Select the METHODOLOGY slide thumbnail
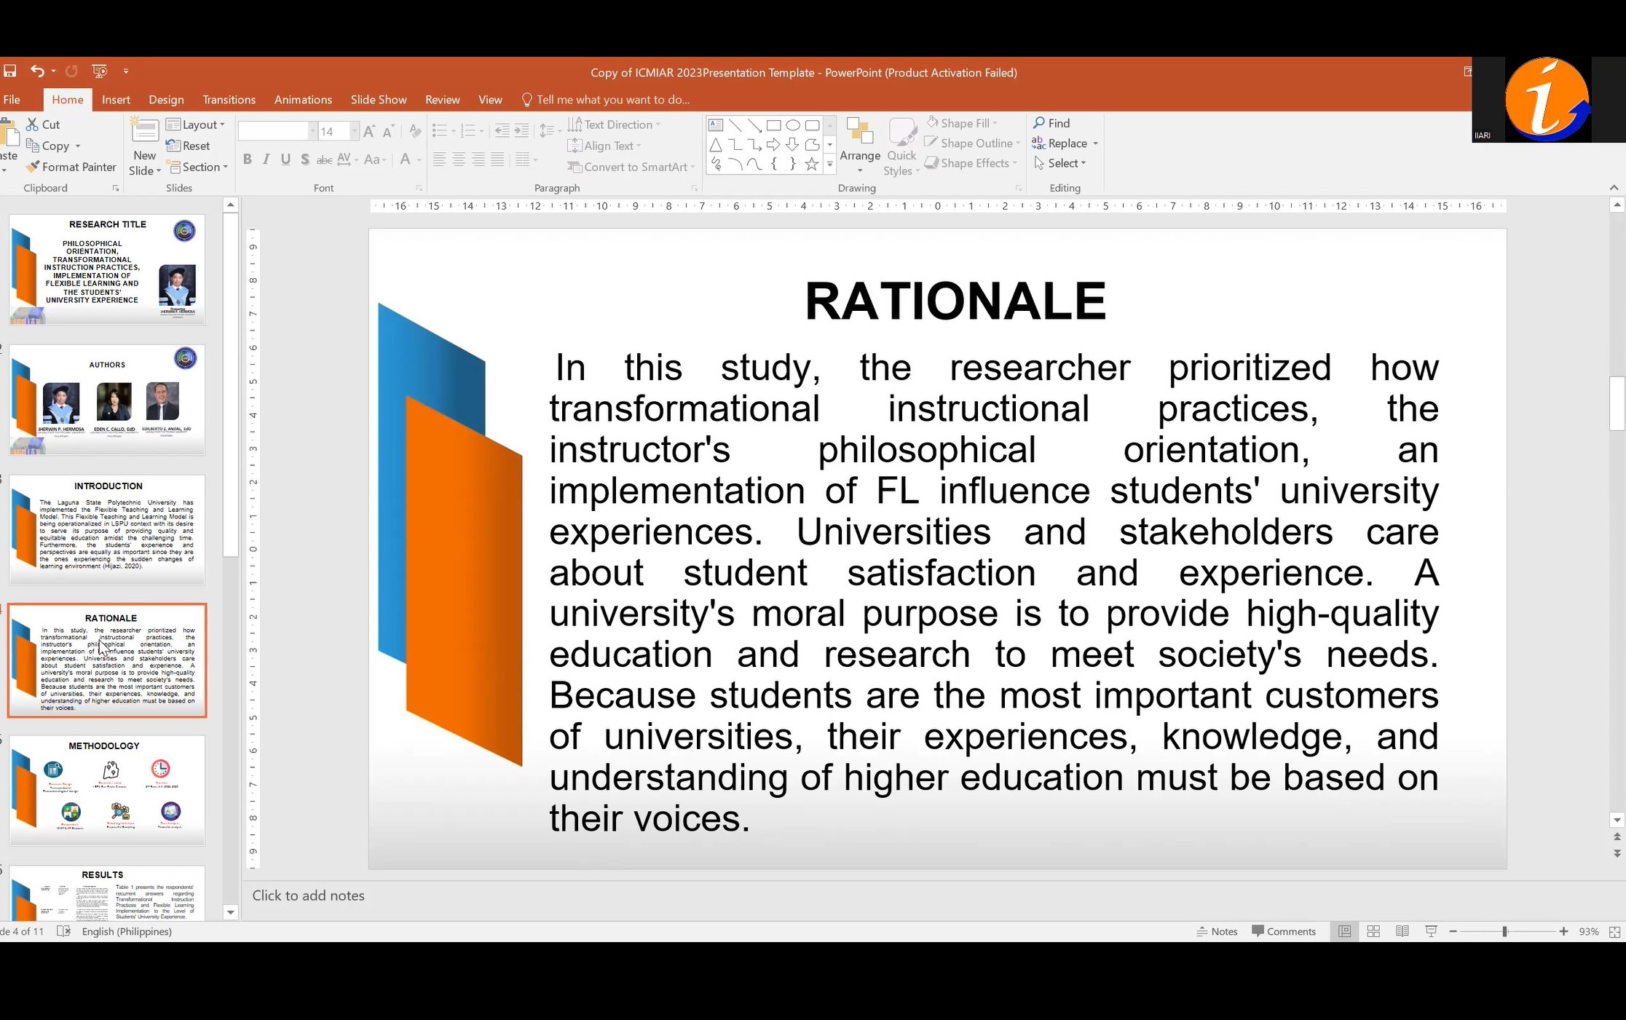1626x1020 pixels. (x=107, y=790)
